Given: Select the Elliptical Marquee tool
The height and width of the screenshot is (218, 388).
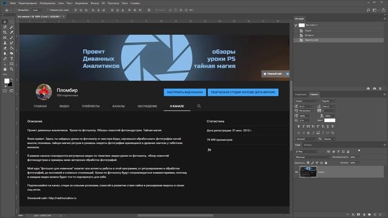Looking at the screenshot, I should [12, 22].
